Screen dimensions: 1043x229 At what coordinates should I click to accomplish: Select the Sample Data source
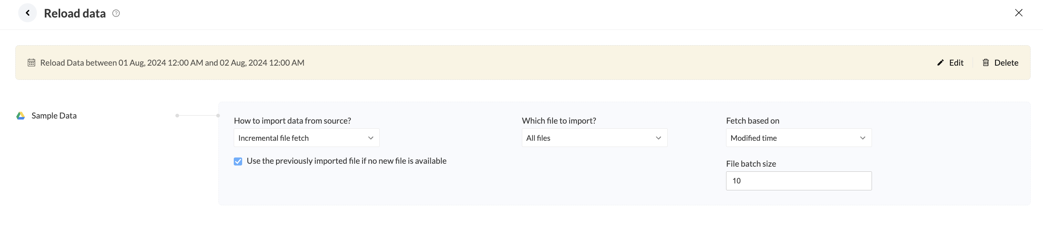pyautogui.click(x=54, y=116)
